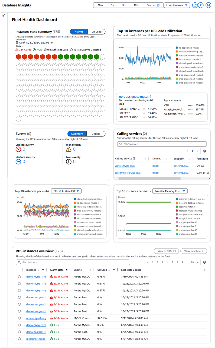Screen dimensions: 215x348
Task: Switch instance summary to DB Load
Action: click(96, 32)
